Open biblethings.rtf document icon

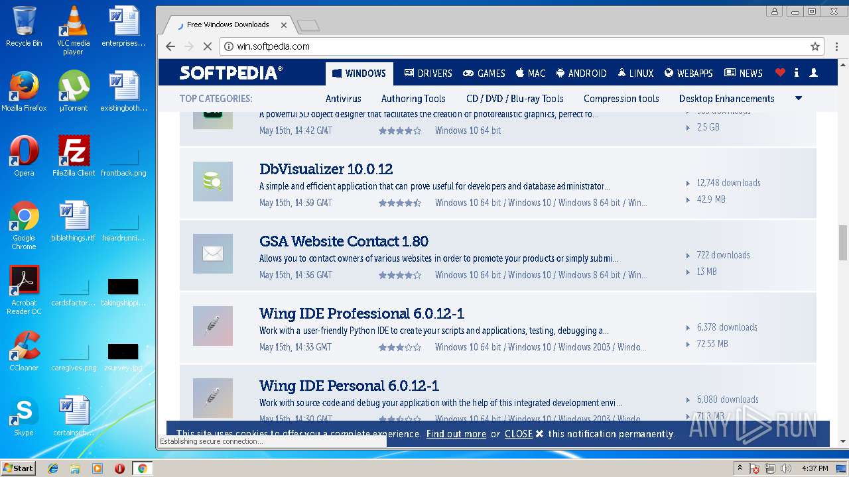(x=73, y=221)
